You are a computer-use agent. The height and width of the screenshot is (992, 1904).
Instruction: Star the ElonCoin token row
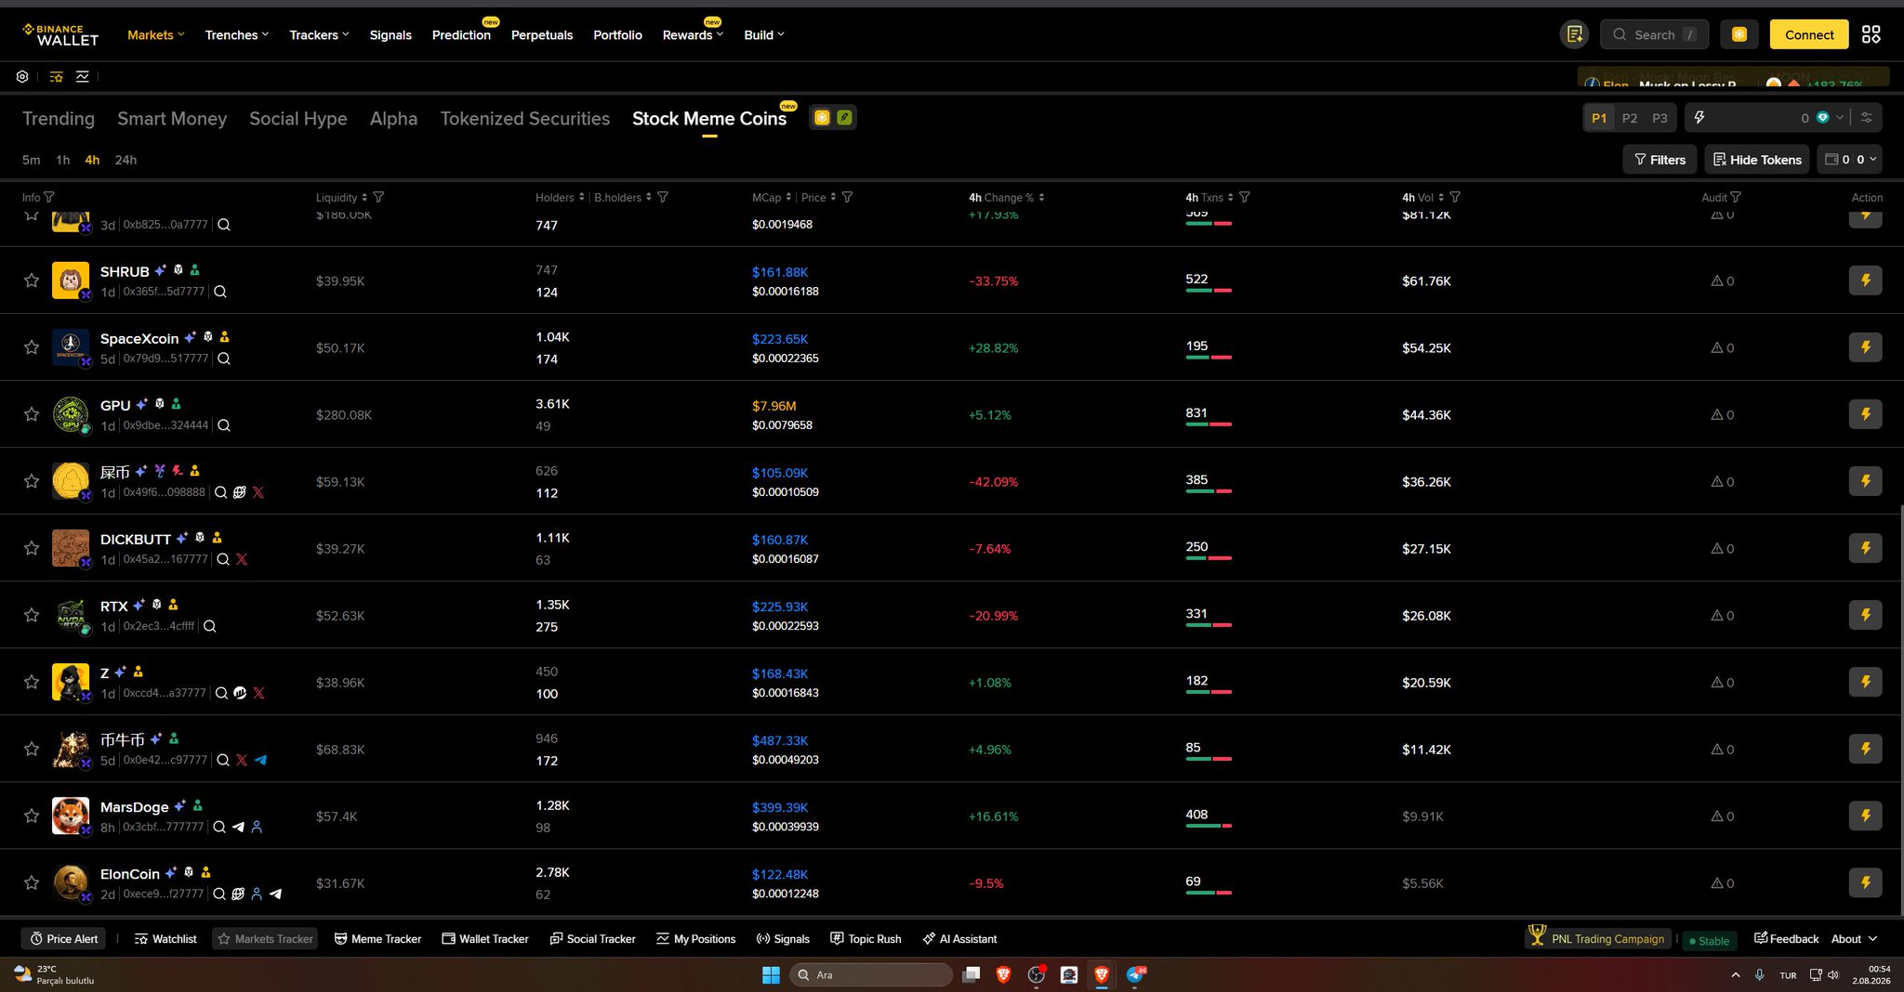[32, 882]
